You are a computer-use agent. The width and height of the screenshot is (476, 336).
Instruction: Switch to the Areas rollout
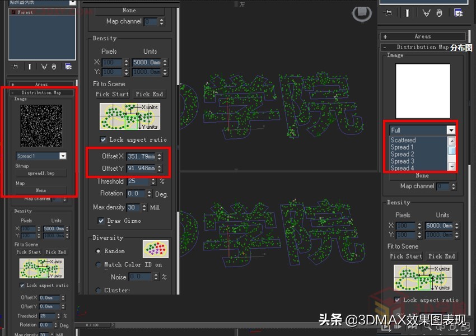tap(422, 36)
